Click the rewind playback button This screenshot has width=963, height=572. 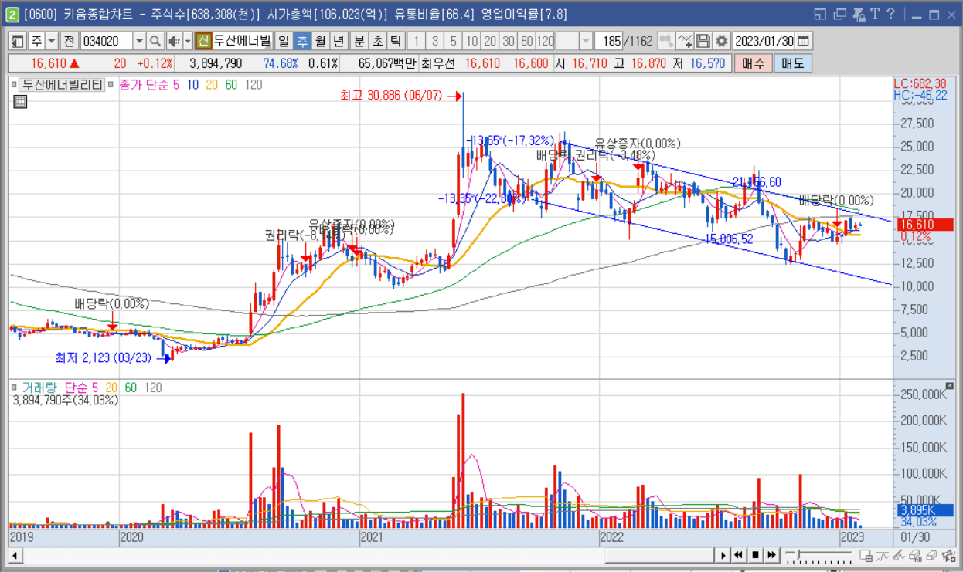739,555
